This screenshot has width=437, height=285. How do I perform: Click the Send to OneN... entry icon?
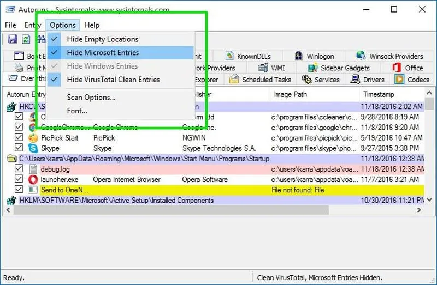click(33, 190)
